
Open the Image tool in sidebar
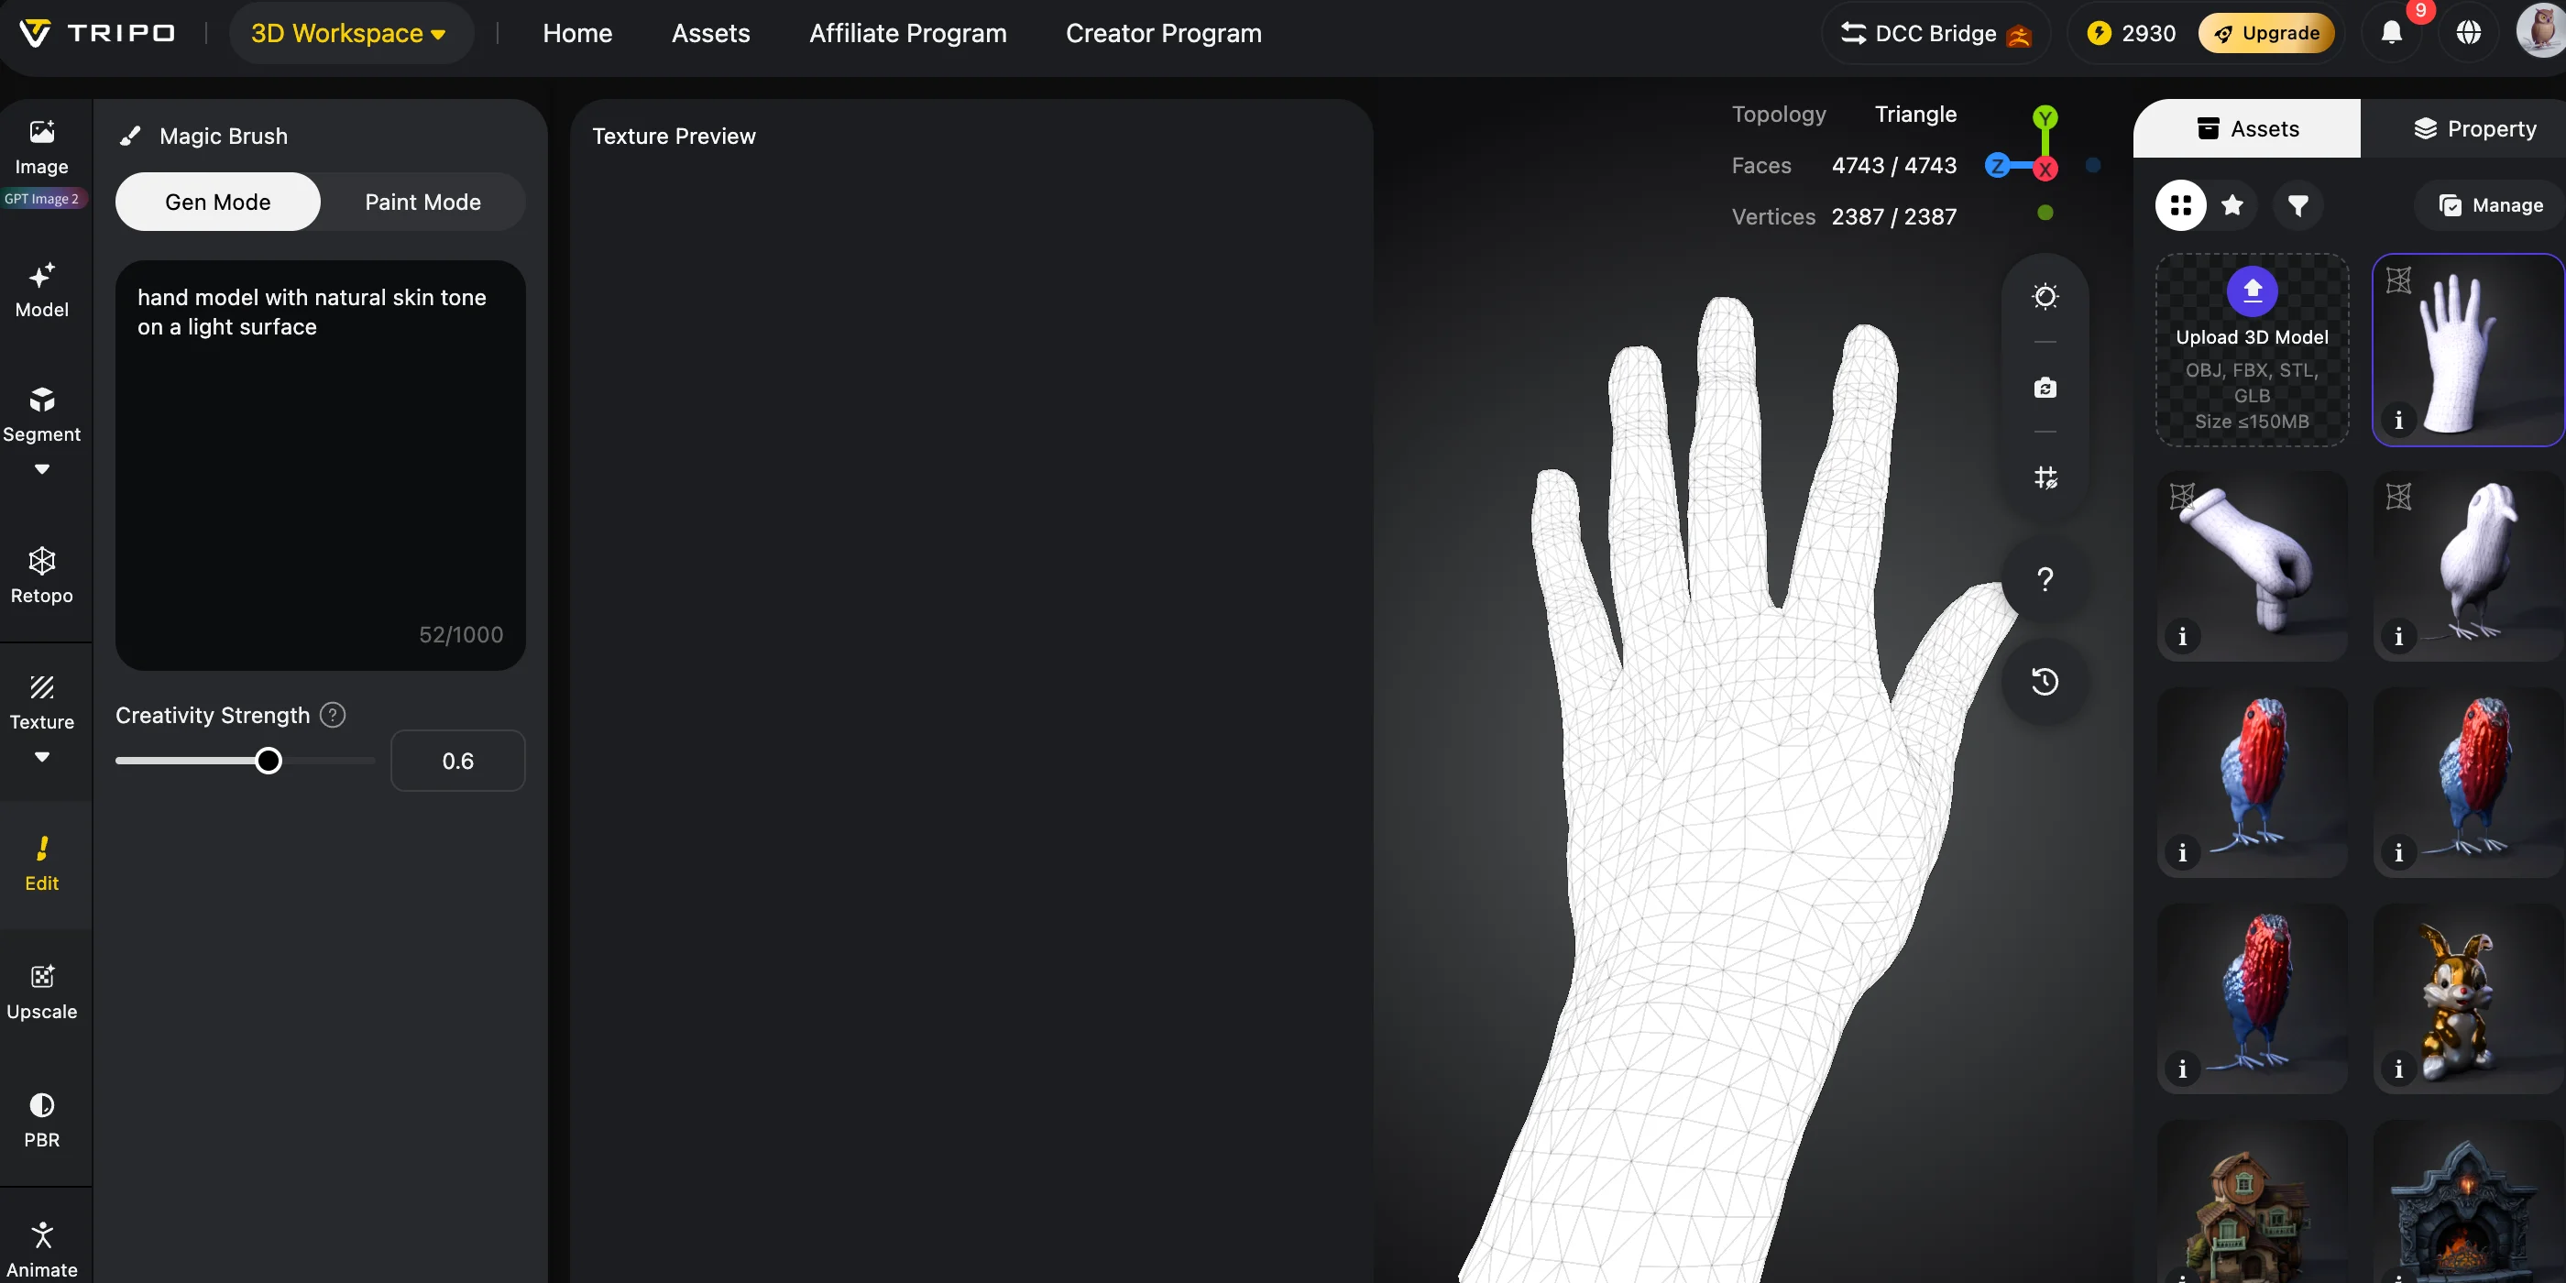pyautogui.click(x=41, y=148)
